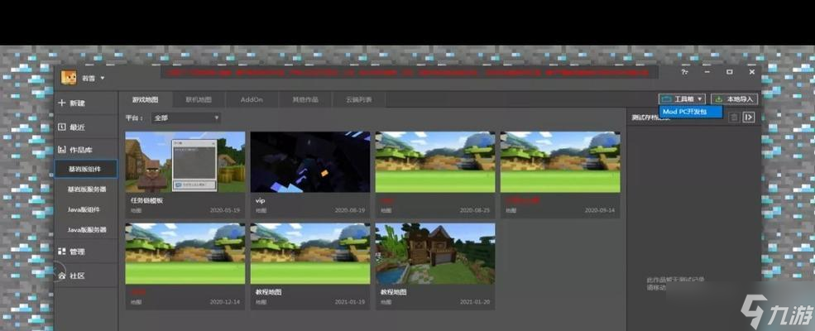Click the 社区 community house icon
Screen dimensions: 815x331
coord(61,276)
